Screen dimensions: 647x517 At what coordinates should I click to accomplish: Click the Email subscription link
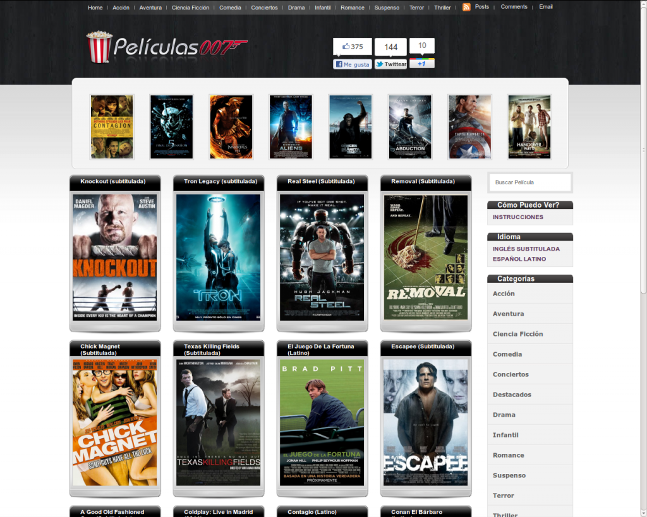pyautogui.click(x=546, y=6)
